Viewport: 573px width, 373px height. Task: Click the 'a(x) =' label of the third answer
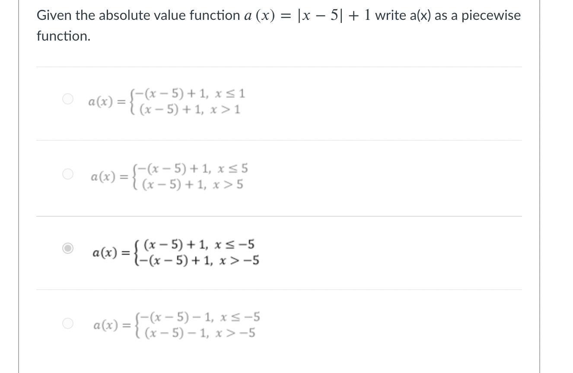coord(111,253)
